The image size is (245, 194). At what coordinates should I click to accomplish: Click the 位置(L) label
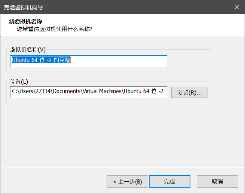(x=19, y=81)
